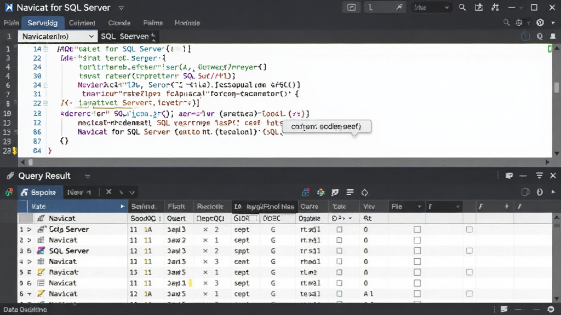
Task: Switch to the Calmient tab
Action: (82, 23)
